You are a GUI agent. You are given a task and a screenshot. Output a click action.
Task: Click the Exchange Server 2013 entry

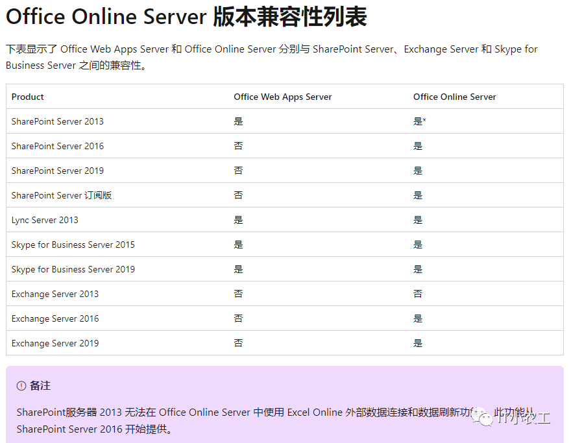tap(55, 294)
